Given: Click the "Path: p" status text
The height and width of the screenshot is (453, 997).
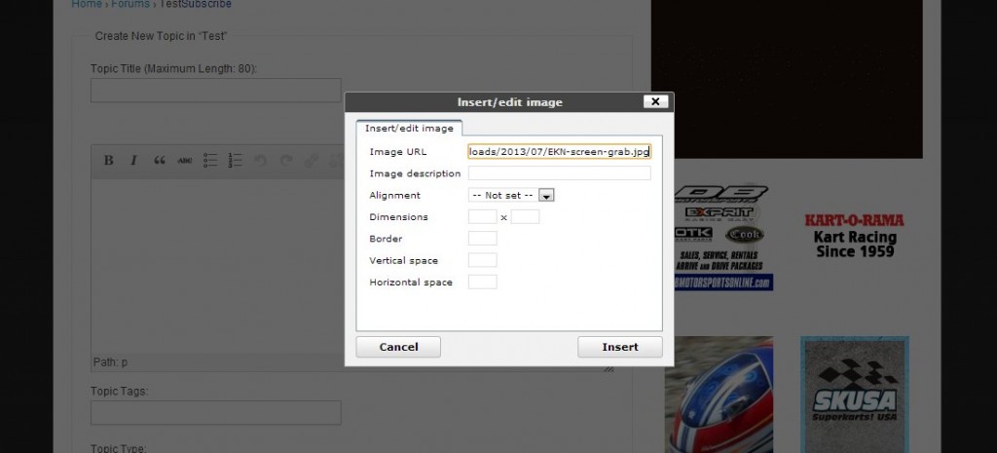Looking at the screenshot, I should 111,362.
